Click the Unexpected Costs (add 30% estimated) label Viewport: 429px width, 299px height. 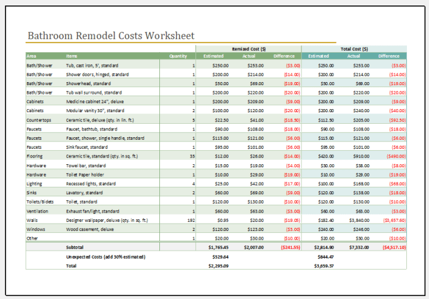click(105, 257)
